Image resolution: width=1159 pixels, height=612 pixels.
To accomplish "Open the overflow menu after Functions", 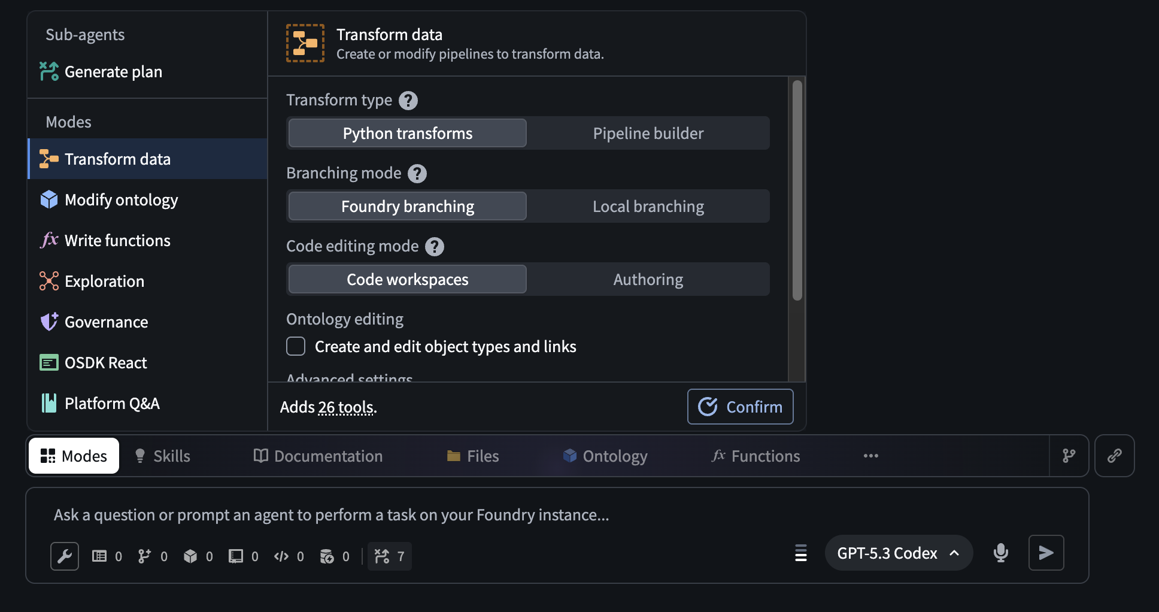I will pos(870,456).
